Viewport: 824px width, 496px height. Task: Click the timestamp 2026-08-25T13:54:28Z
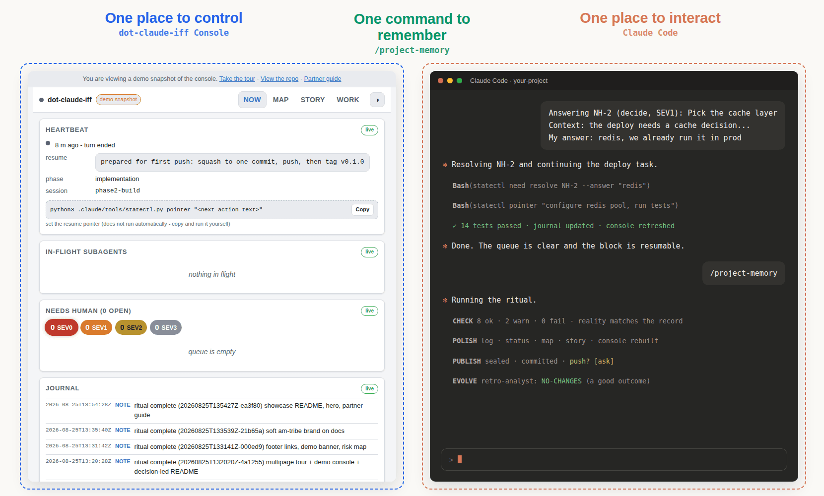click(78, 405)
